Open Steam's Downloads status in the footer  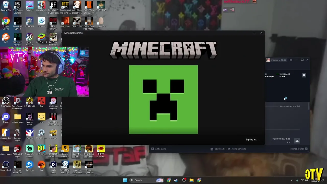coord(228,149)
